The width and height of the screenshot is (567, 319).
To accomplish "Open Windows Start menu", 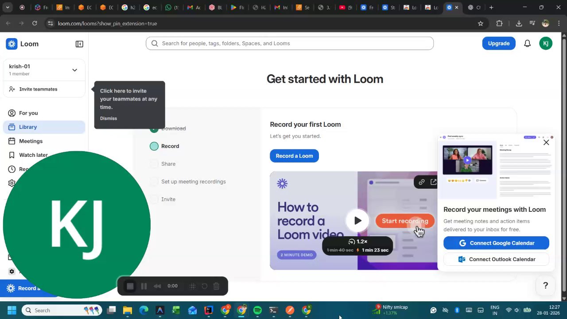I will [x=12, y=310].
